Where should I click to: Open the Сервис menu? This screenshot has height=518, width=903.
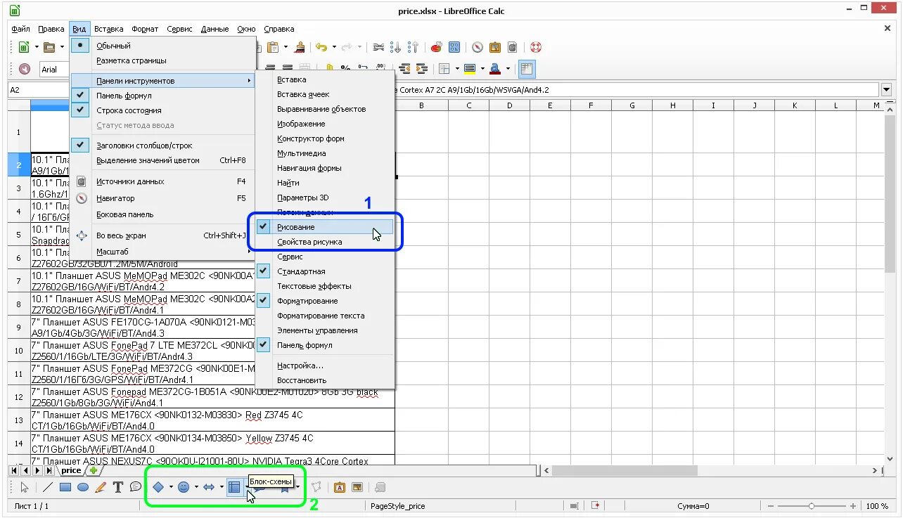pos(180,29)
